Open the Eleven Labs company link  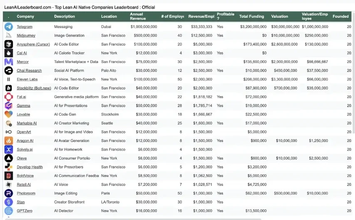click(x=27, y=79)
